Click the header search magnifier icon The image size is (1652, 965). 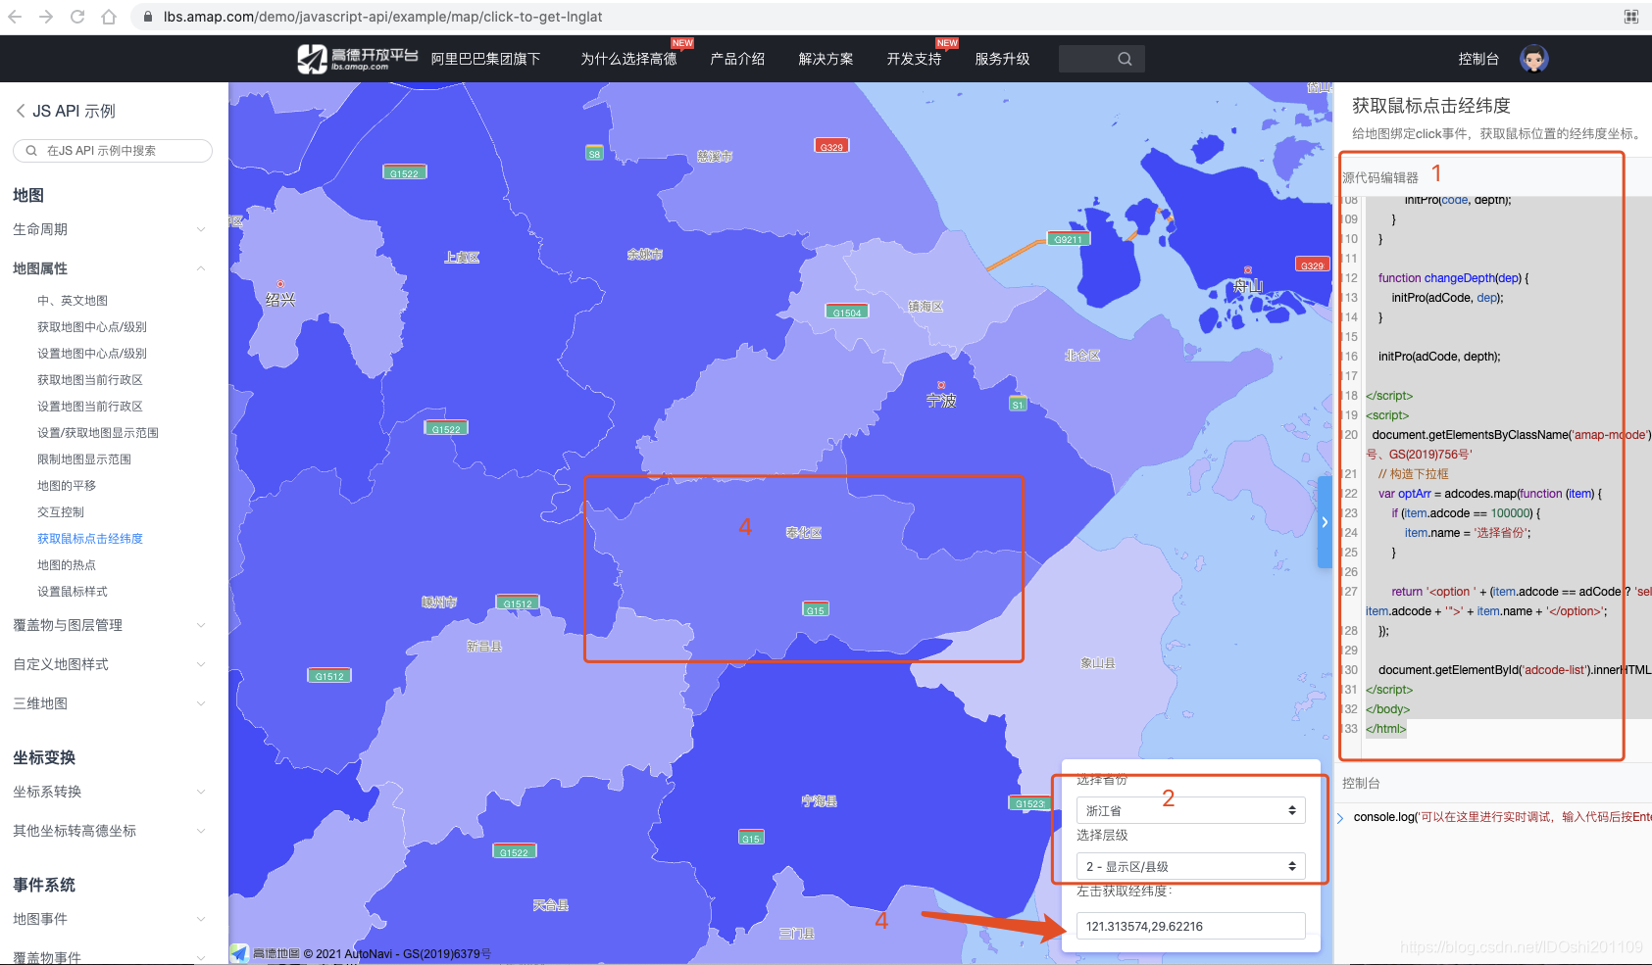pyautogui.click(x=1125, y=59)
